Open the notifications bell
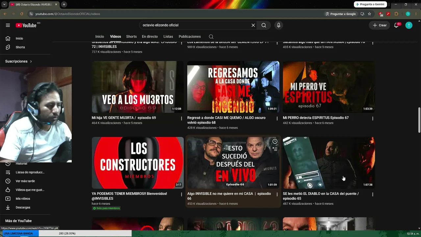Screen dimensions: 421x237 coord(396,25)
